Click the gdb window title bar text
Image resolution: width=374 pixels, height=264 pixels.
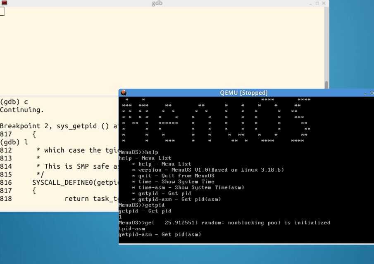tap(157, 3)
